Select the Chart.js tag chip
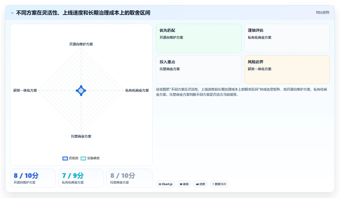 (x=166, y=184)
